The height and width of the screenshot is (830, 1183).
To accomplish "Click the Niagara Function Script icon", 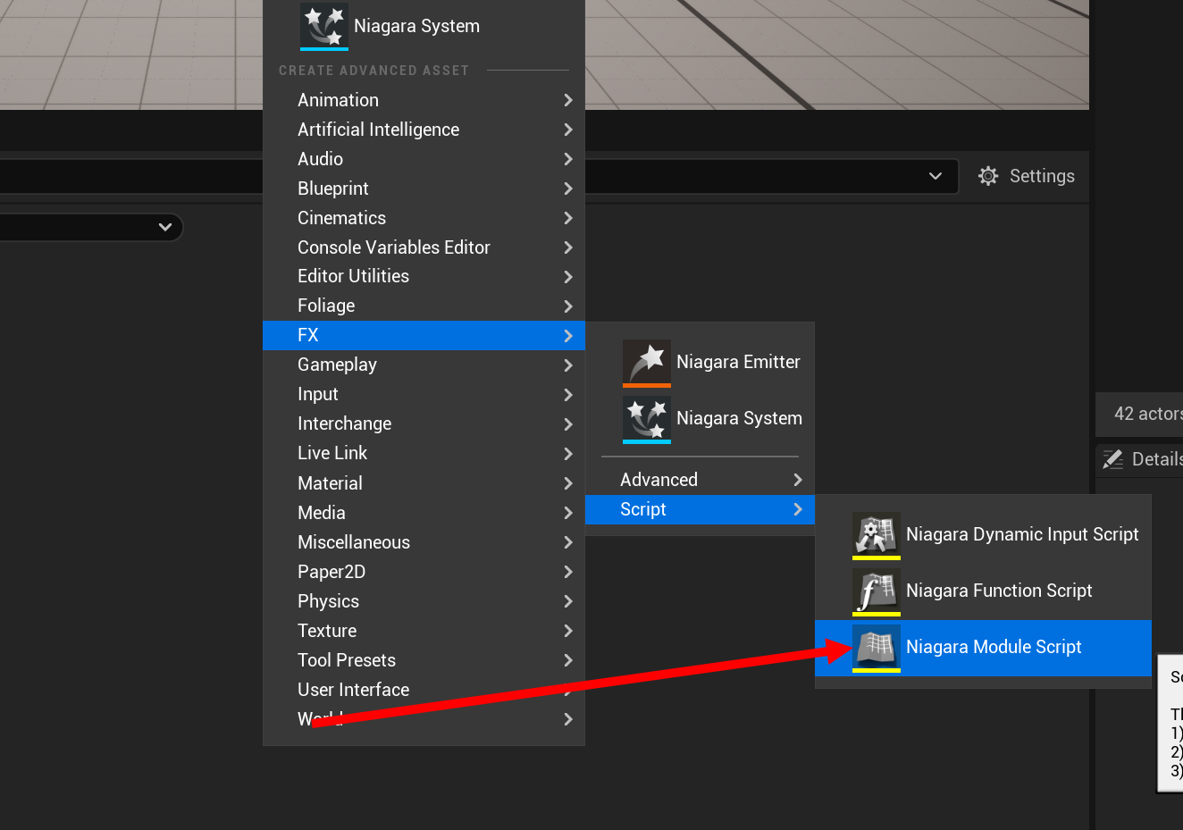I will pos(877,591).
